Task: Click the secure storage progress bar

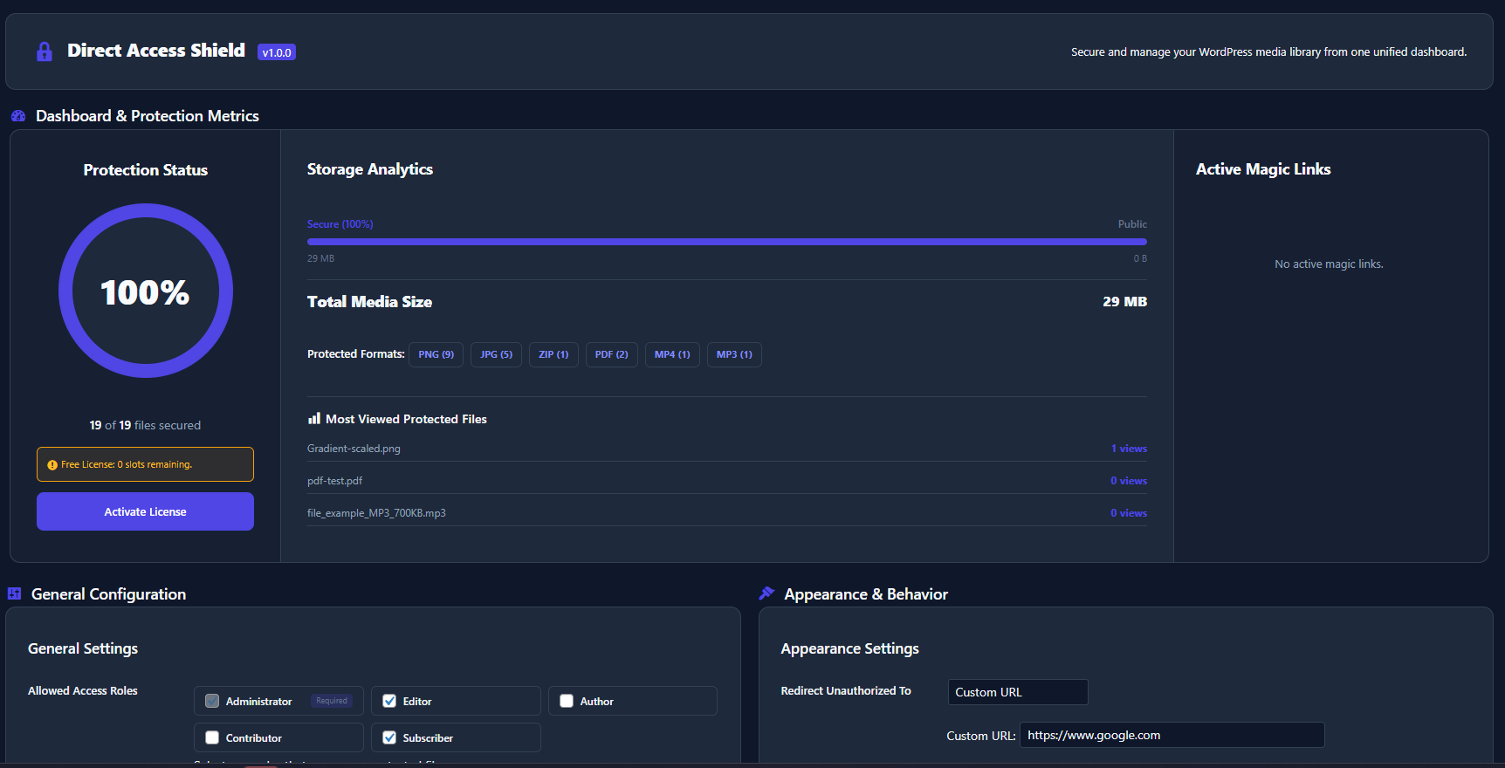Action: click(x=727, y=242)
